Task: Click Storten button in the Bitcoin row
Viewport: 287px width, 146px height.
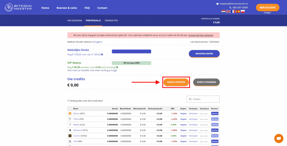Action: [215, 113]
